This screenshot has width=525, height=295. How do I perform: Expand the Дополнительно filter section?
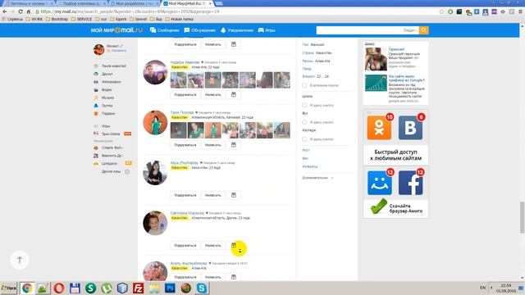(x=317, y=178)
